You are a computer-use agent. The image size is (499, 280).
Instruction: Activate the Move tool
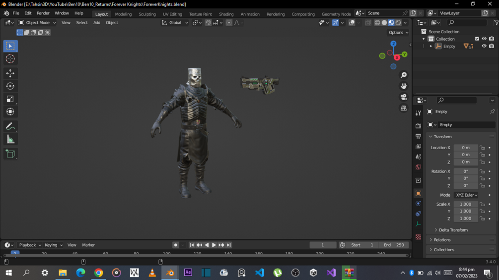(x=10, y=73)
